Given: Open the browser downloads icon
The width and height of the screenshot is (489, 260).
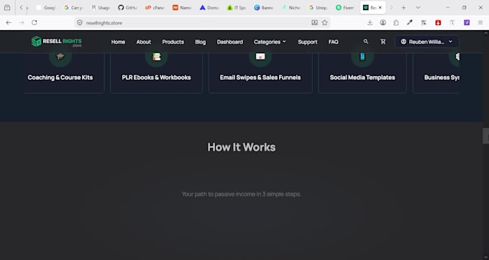Looking at the screenshot, I should pyautogui.click(x=370, y=22).
